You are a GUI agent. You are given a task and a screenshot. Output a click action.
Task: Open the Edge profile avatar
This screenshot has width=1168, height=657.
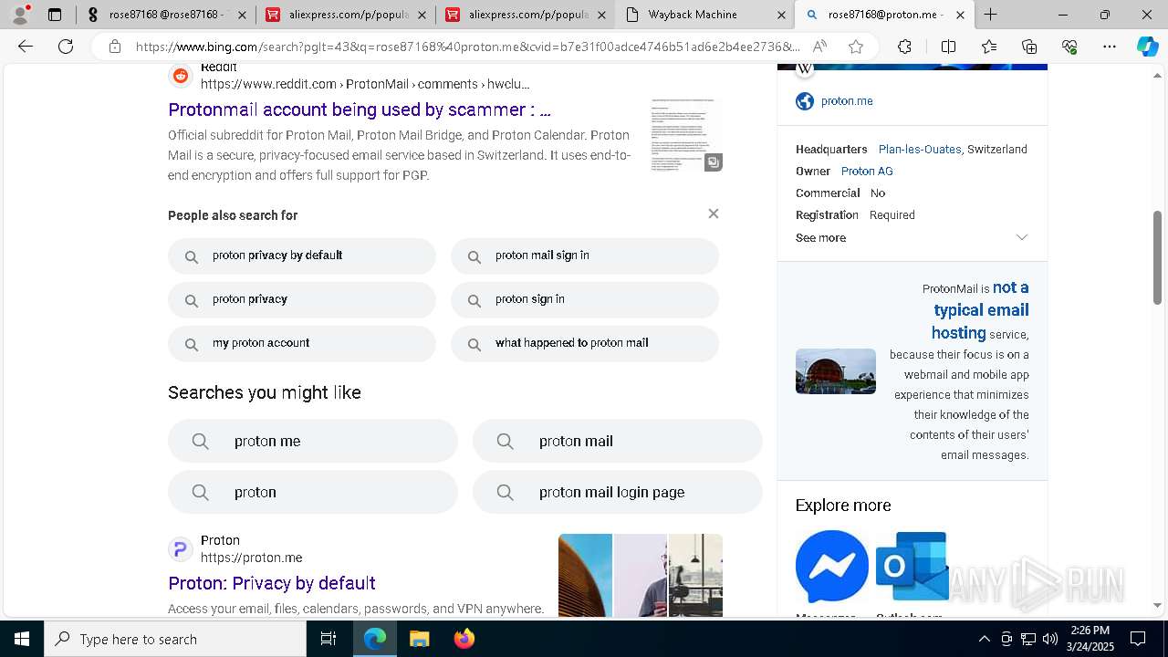click(x=20, y=15)
